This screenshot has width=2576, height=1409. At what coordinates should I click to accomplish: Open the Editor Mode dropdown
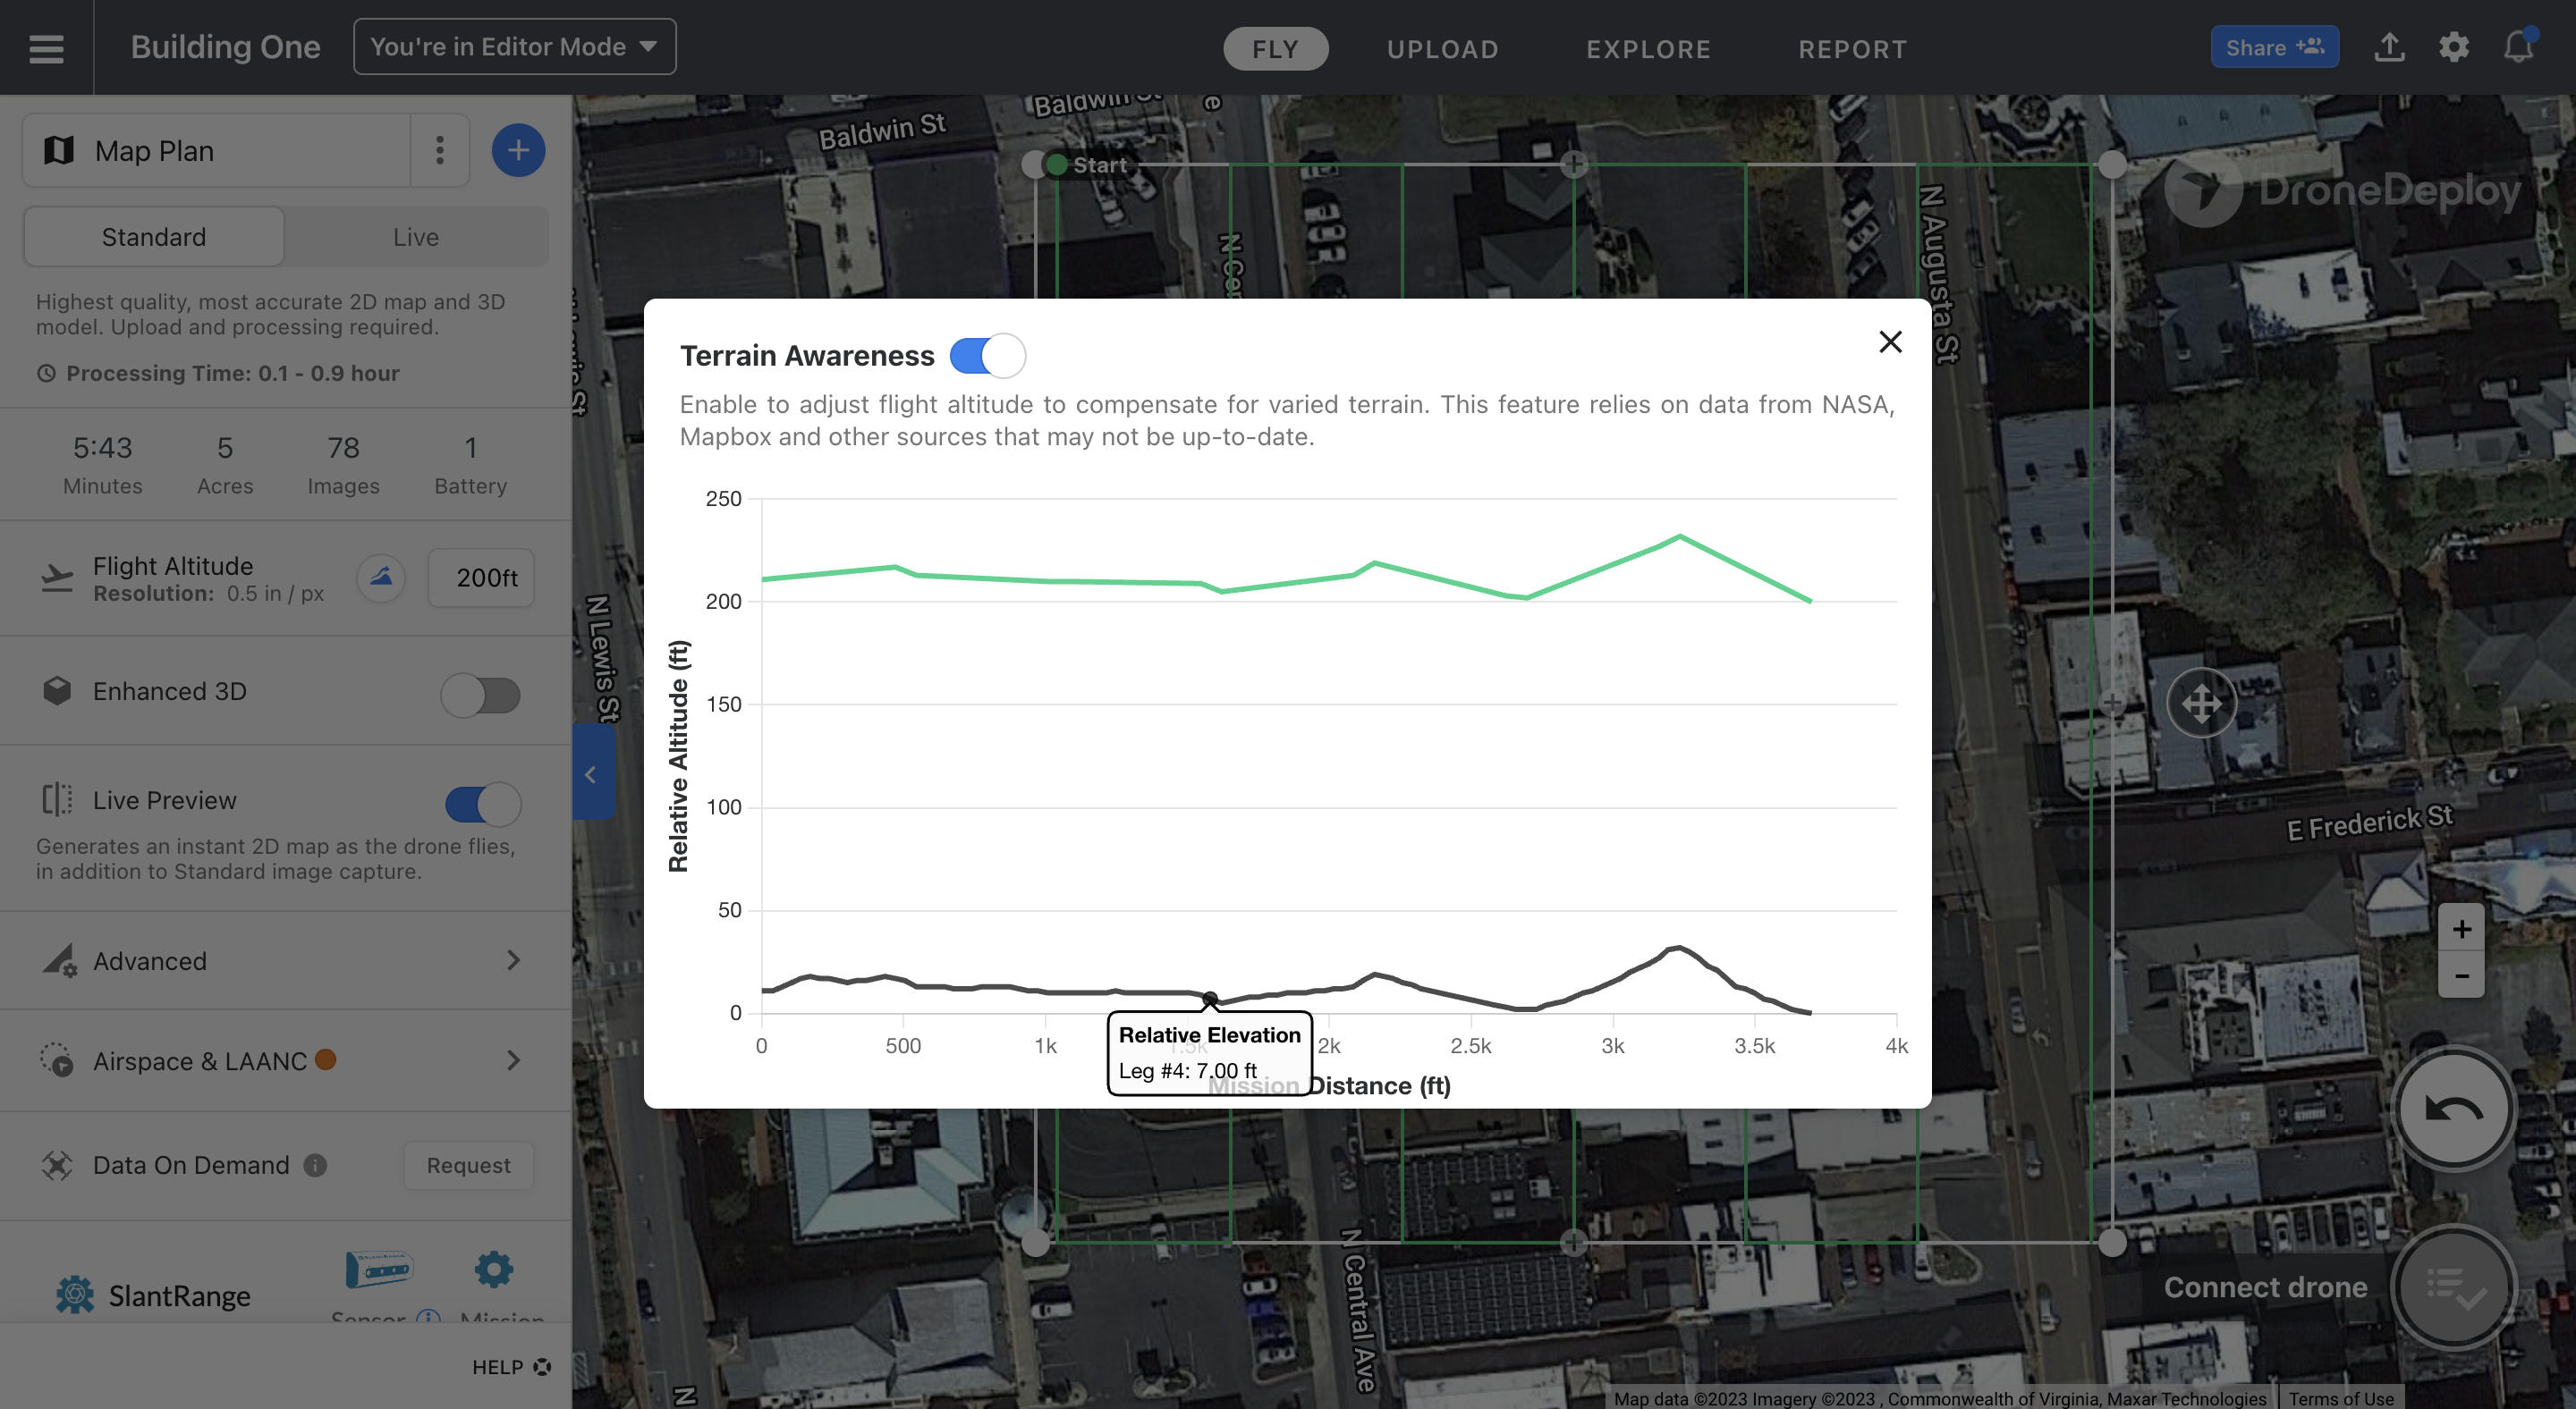[514, 47]
